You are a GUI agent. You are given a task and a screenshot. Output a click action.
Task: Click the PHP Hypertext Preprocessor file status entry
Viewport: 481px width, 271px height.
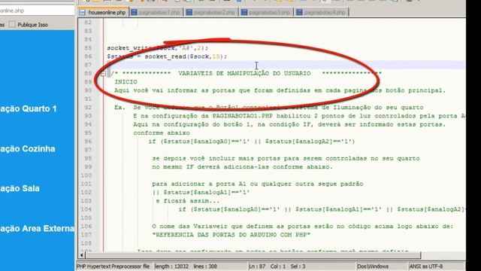point(113,266)
